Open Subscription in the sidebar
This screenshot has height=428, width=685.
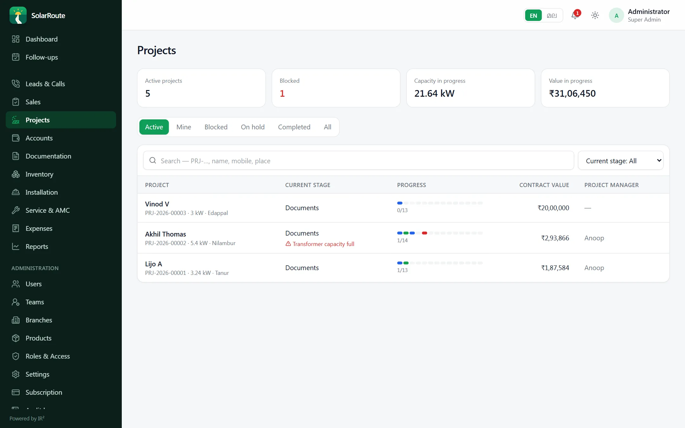61,392
